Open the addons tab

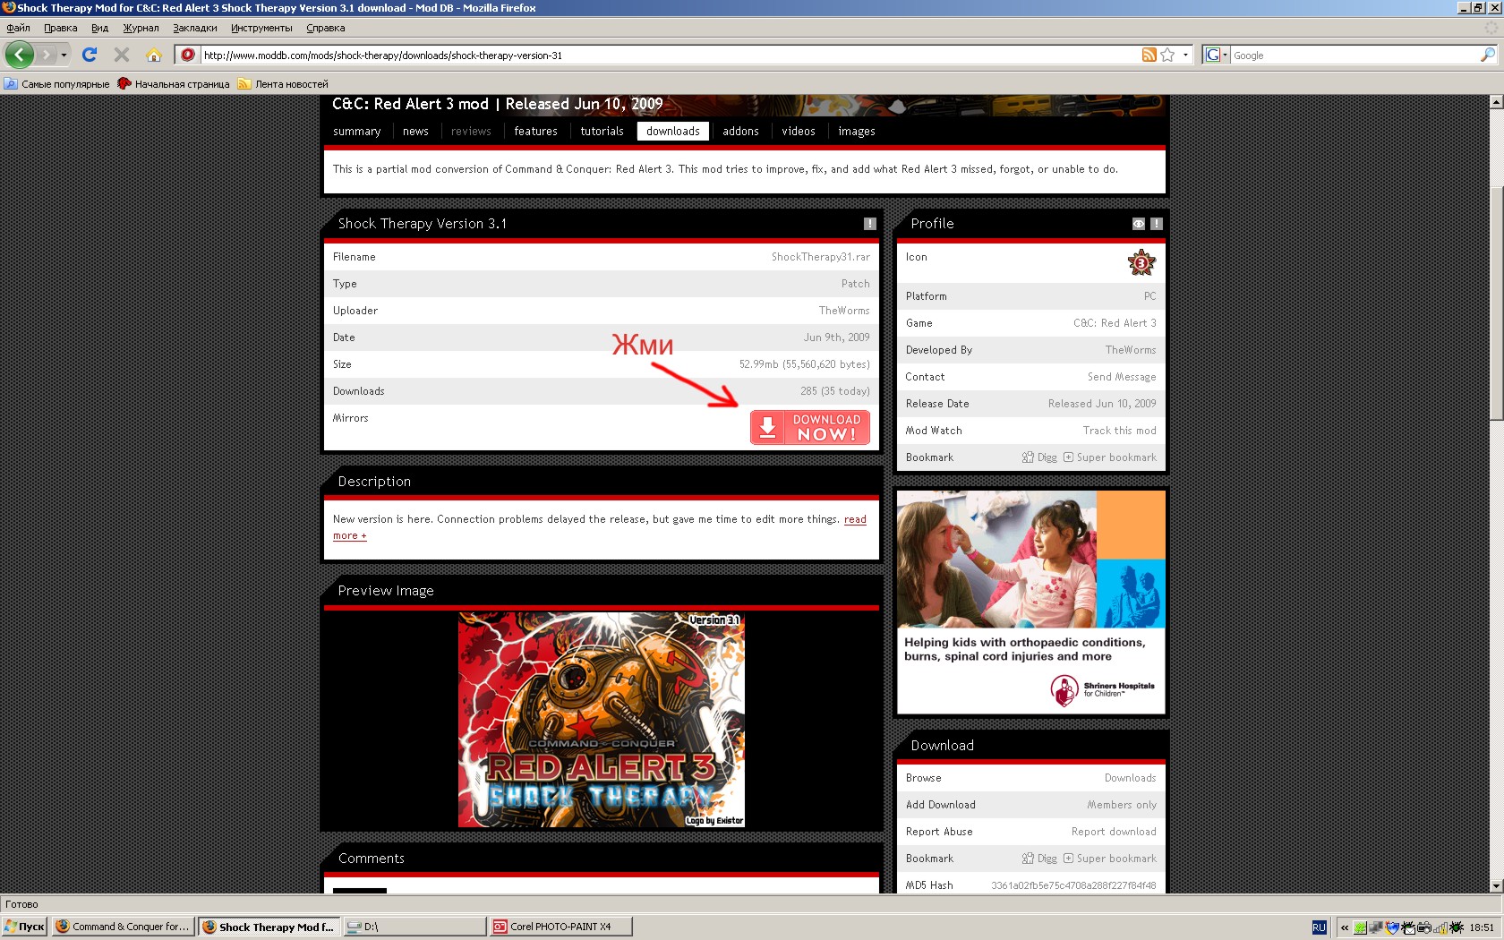pos(740,132)
